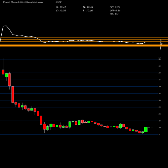Click the 10 price axis label

tap(160, 128)
